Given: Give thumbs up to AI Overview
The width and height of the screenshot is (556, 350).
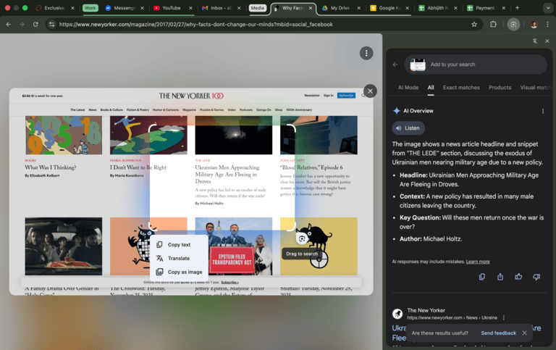Looking at the screenshot, I should pos(518,277).
